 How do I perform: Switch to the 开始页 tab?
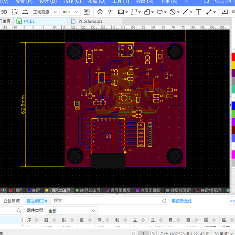click(x=5, y=21)
